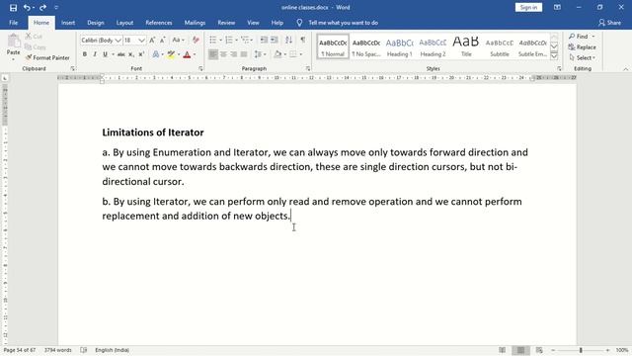The image size is (632, 356).
Task: Open Change Case dropdown
Action: tap(178, 40)
